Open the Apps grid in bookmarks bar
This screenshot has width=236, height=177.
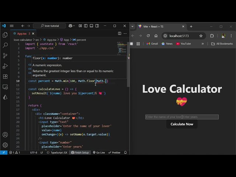click(x=138, y=44)
